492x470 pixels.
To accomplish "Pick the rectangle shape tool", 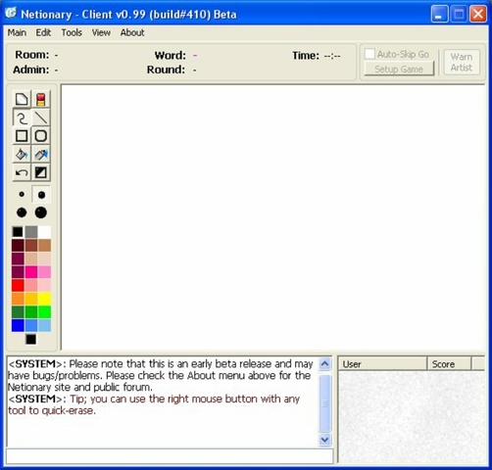I will tap(22, 136).
